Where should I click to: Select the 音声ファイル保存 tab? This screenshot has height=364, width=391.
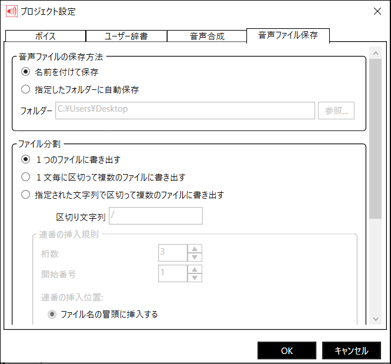click(288, 35)
